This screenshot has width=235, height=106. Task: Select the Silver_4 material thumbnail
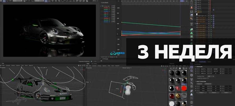184,80
